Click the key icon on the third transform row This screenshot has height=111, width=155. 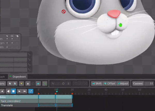(29, 65)
